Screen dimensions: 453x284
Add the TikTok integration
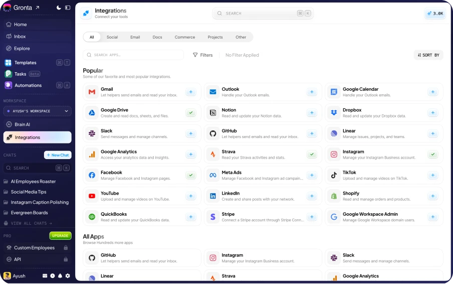pos(433,175)
